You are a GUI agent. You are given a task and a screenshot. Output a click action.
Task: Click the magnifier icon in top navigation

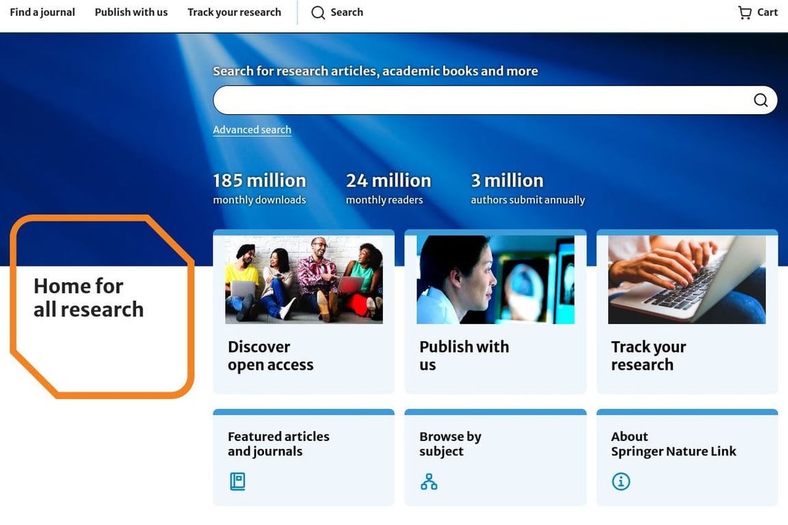coord(318,12)
